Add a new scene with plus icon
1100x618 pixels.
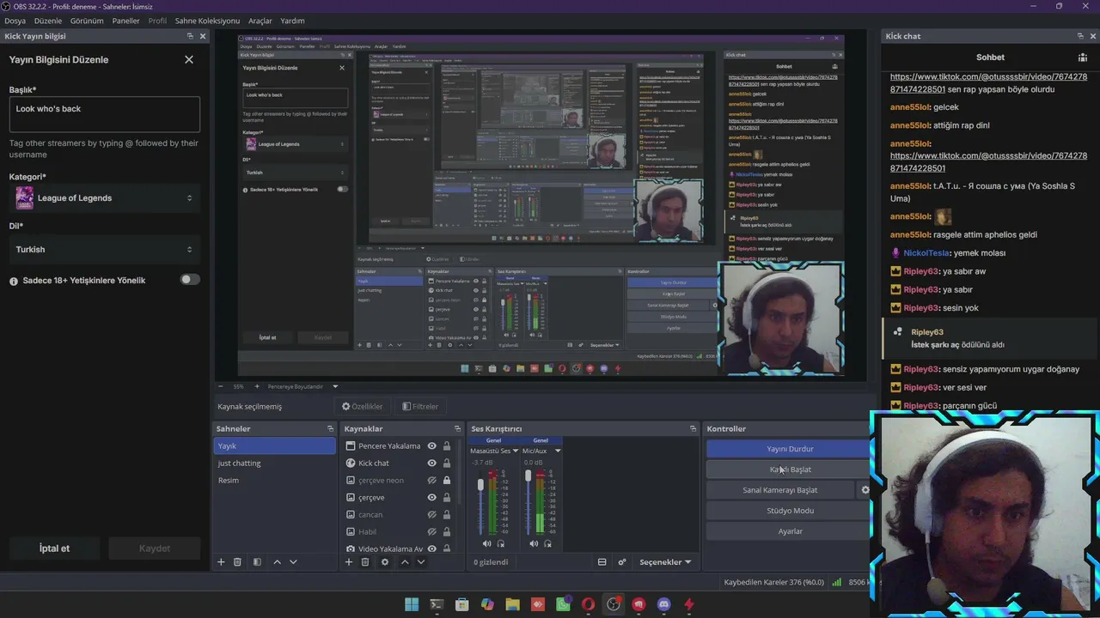pyautogui.click(x=221, y=562)
